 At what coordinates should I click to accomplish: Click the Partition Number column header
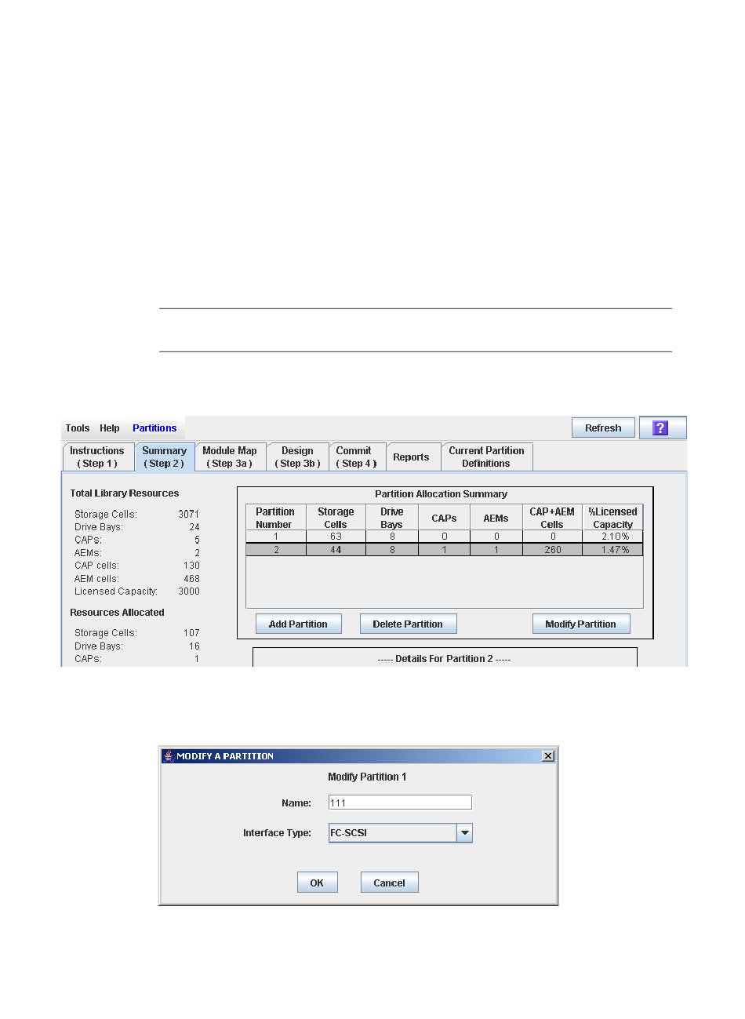click(x=275, y=518)
